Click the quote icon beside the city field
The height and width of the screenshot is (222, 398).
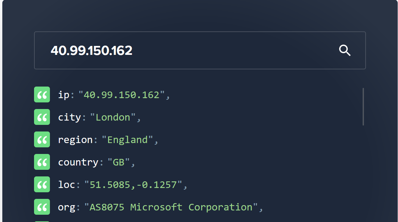coord(42,117)
